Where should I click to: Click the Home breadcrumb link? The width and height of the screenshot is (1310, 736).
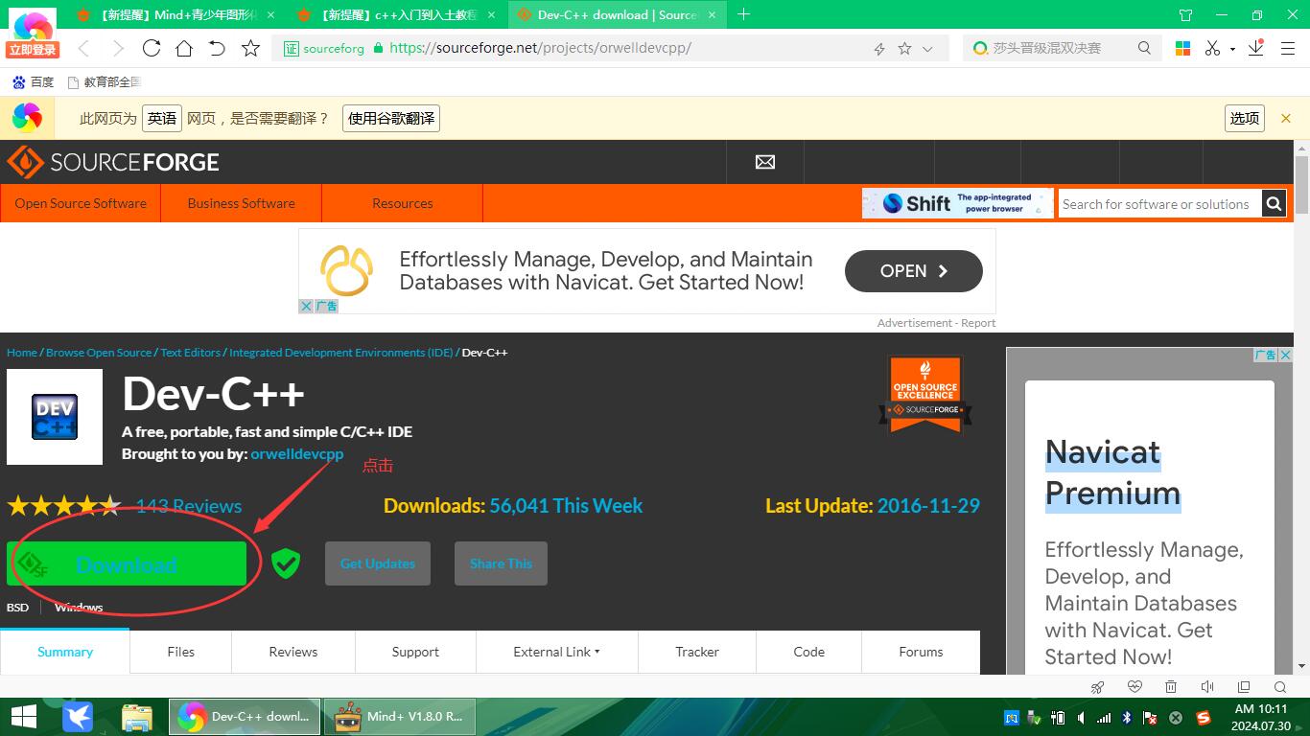(22, 353)
